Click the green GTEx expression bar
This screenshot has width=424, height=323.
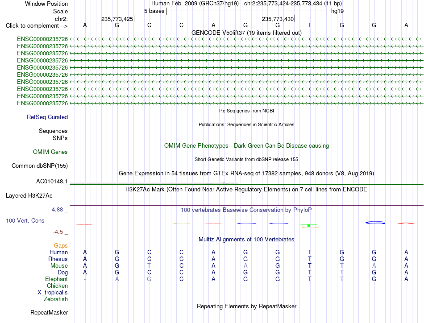(246, 184)
